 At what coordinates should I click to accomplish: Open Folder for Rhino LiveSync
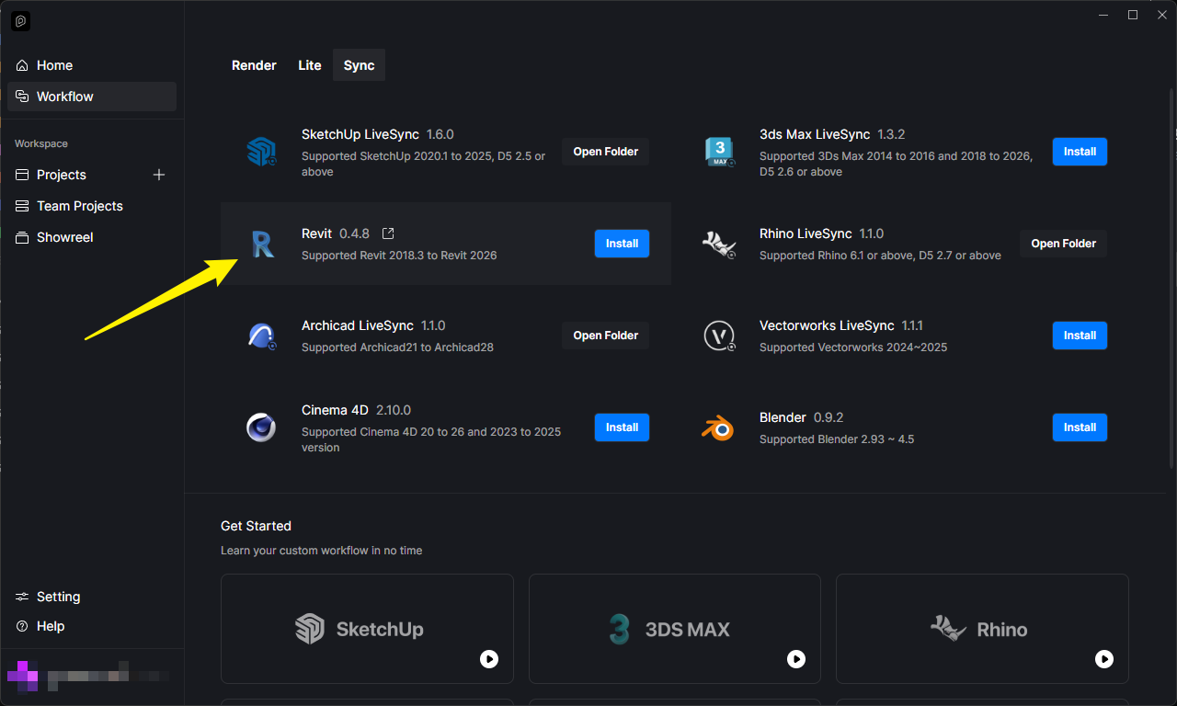coord(1064,244)
